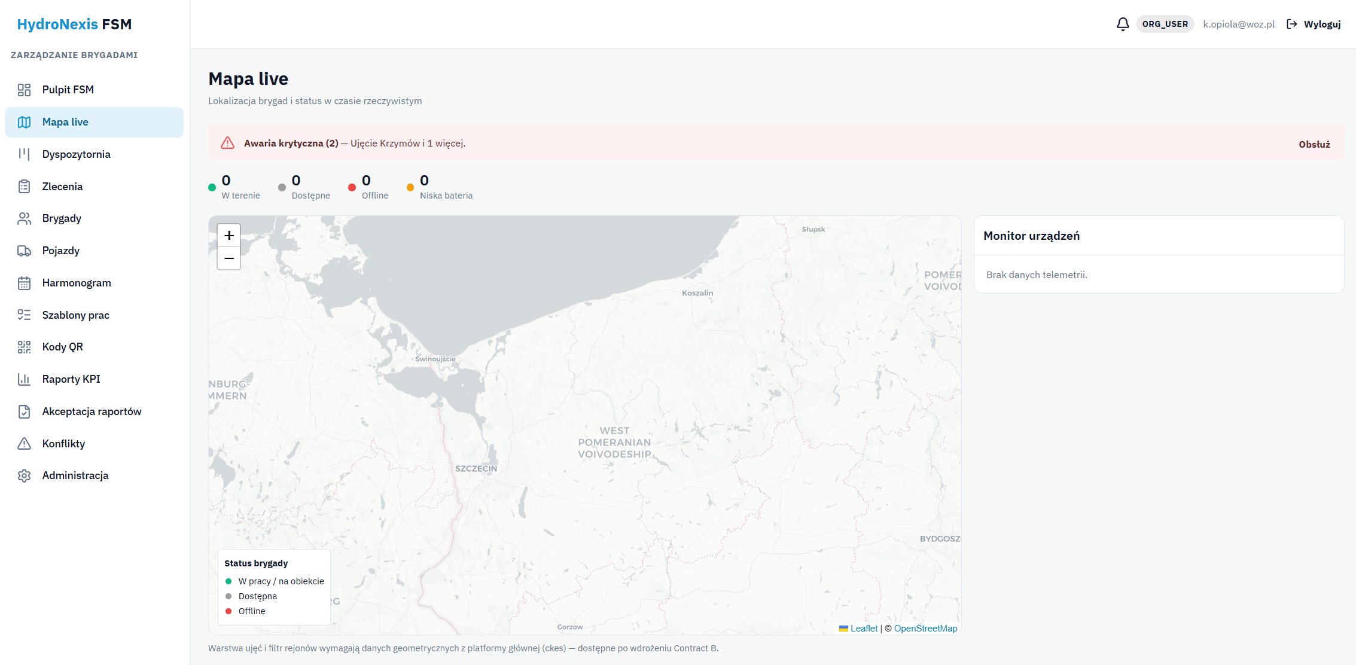Click the Pojazdy truck icon
This screenshot has height=665, width=1356.
(24, 251)
